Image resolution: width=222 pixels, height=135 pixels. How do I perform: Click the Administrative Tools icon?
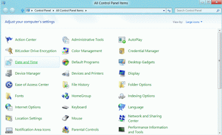[65, 40]
